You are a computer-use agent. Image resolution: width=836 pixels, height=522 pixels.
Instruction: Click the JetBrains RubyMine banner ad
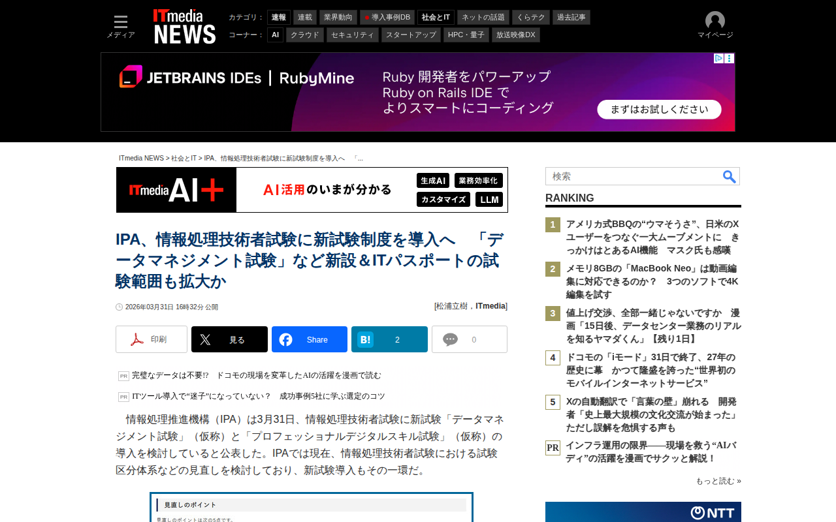point(418,92)
